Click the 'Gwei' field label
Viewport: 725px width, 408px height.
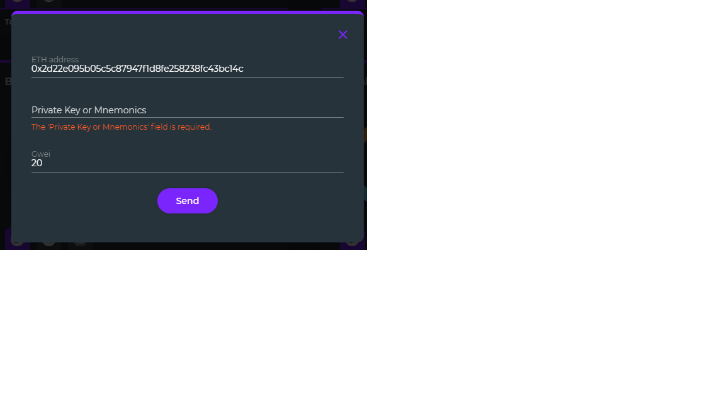pos(41,154)
